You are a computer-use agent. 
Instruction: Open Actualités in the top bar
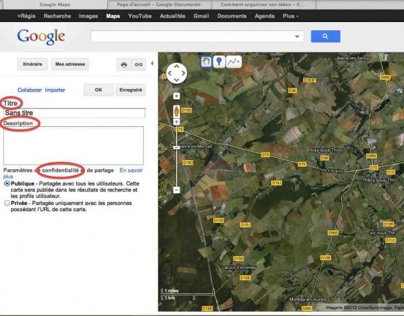pos(173,16)
